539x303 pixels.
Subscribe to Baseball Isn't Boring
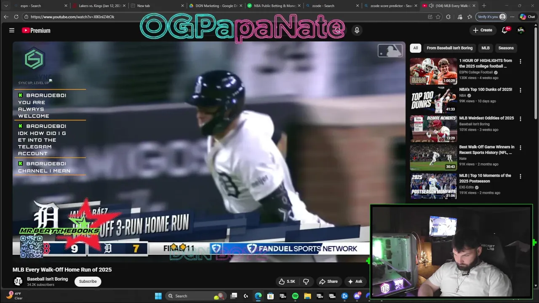(88, 282)
